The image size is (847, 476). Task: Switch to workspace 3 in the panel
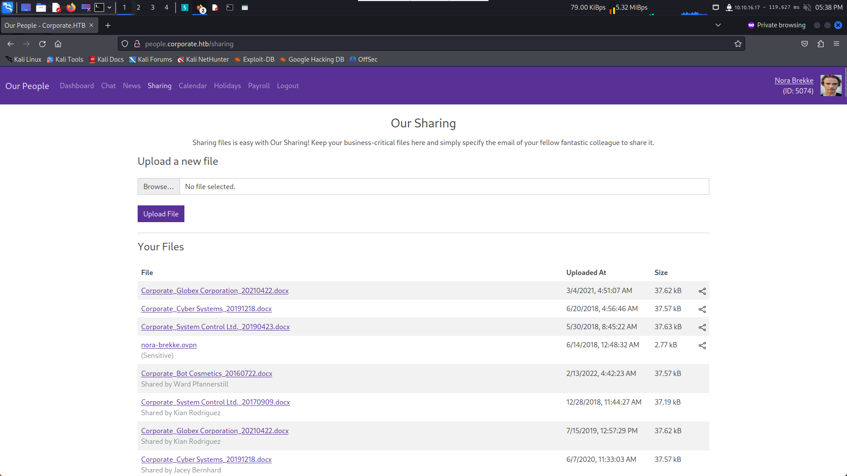[x=153, y=7]
